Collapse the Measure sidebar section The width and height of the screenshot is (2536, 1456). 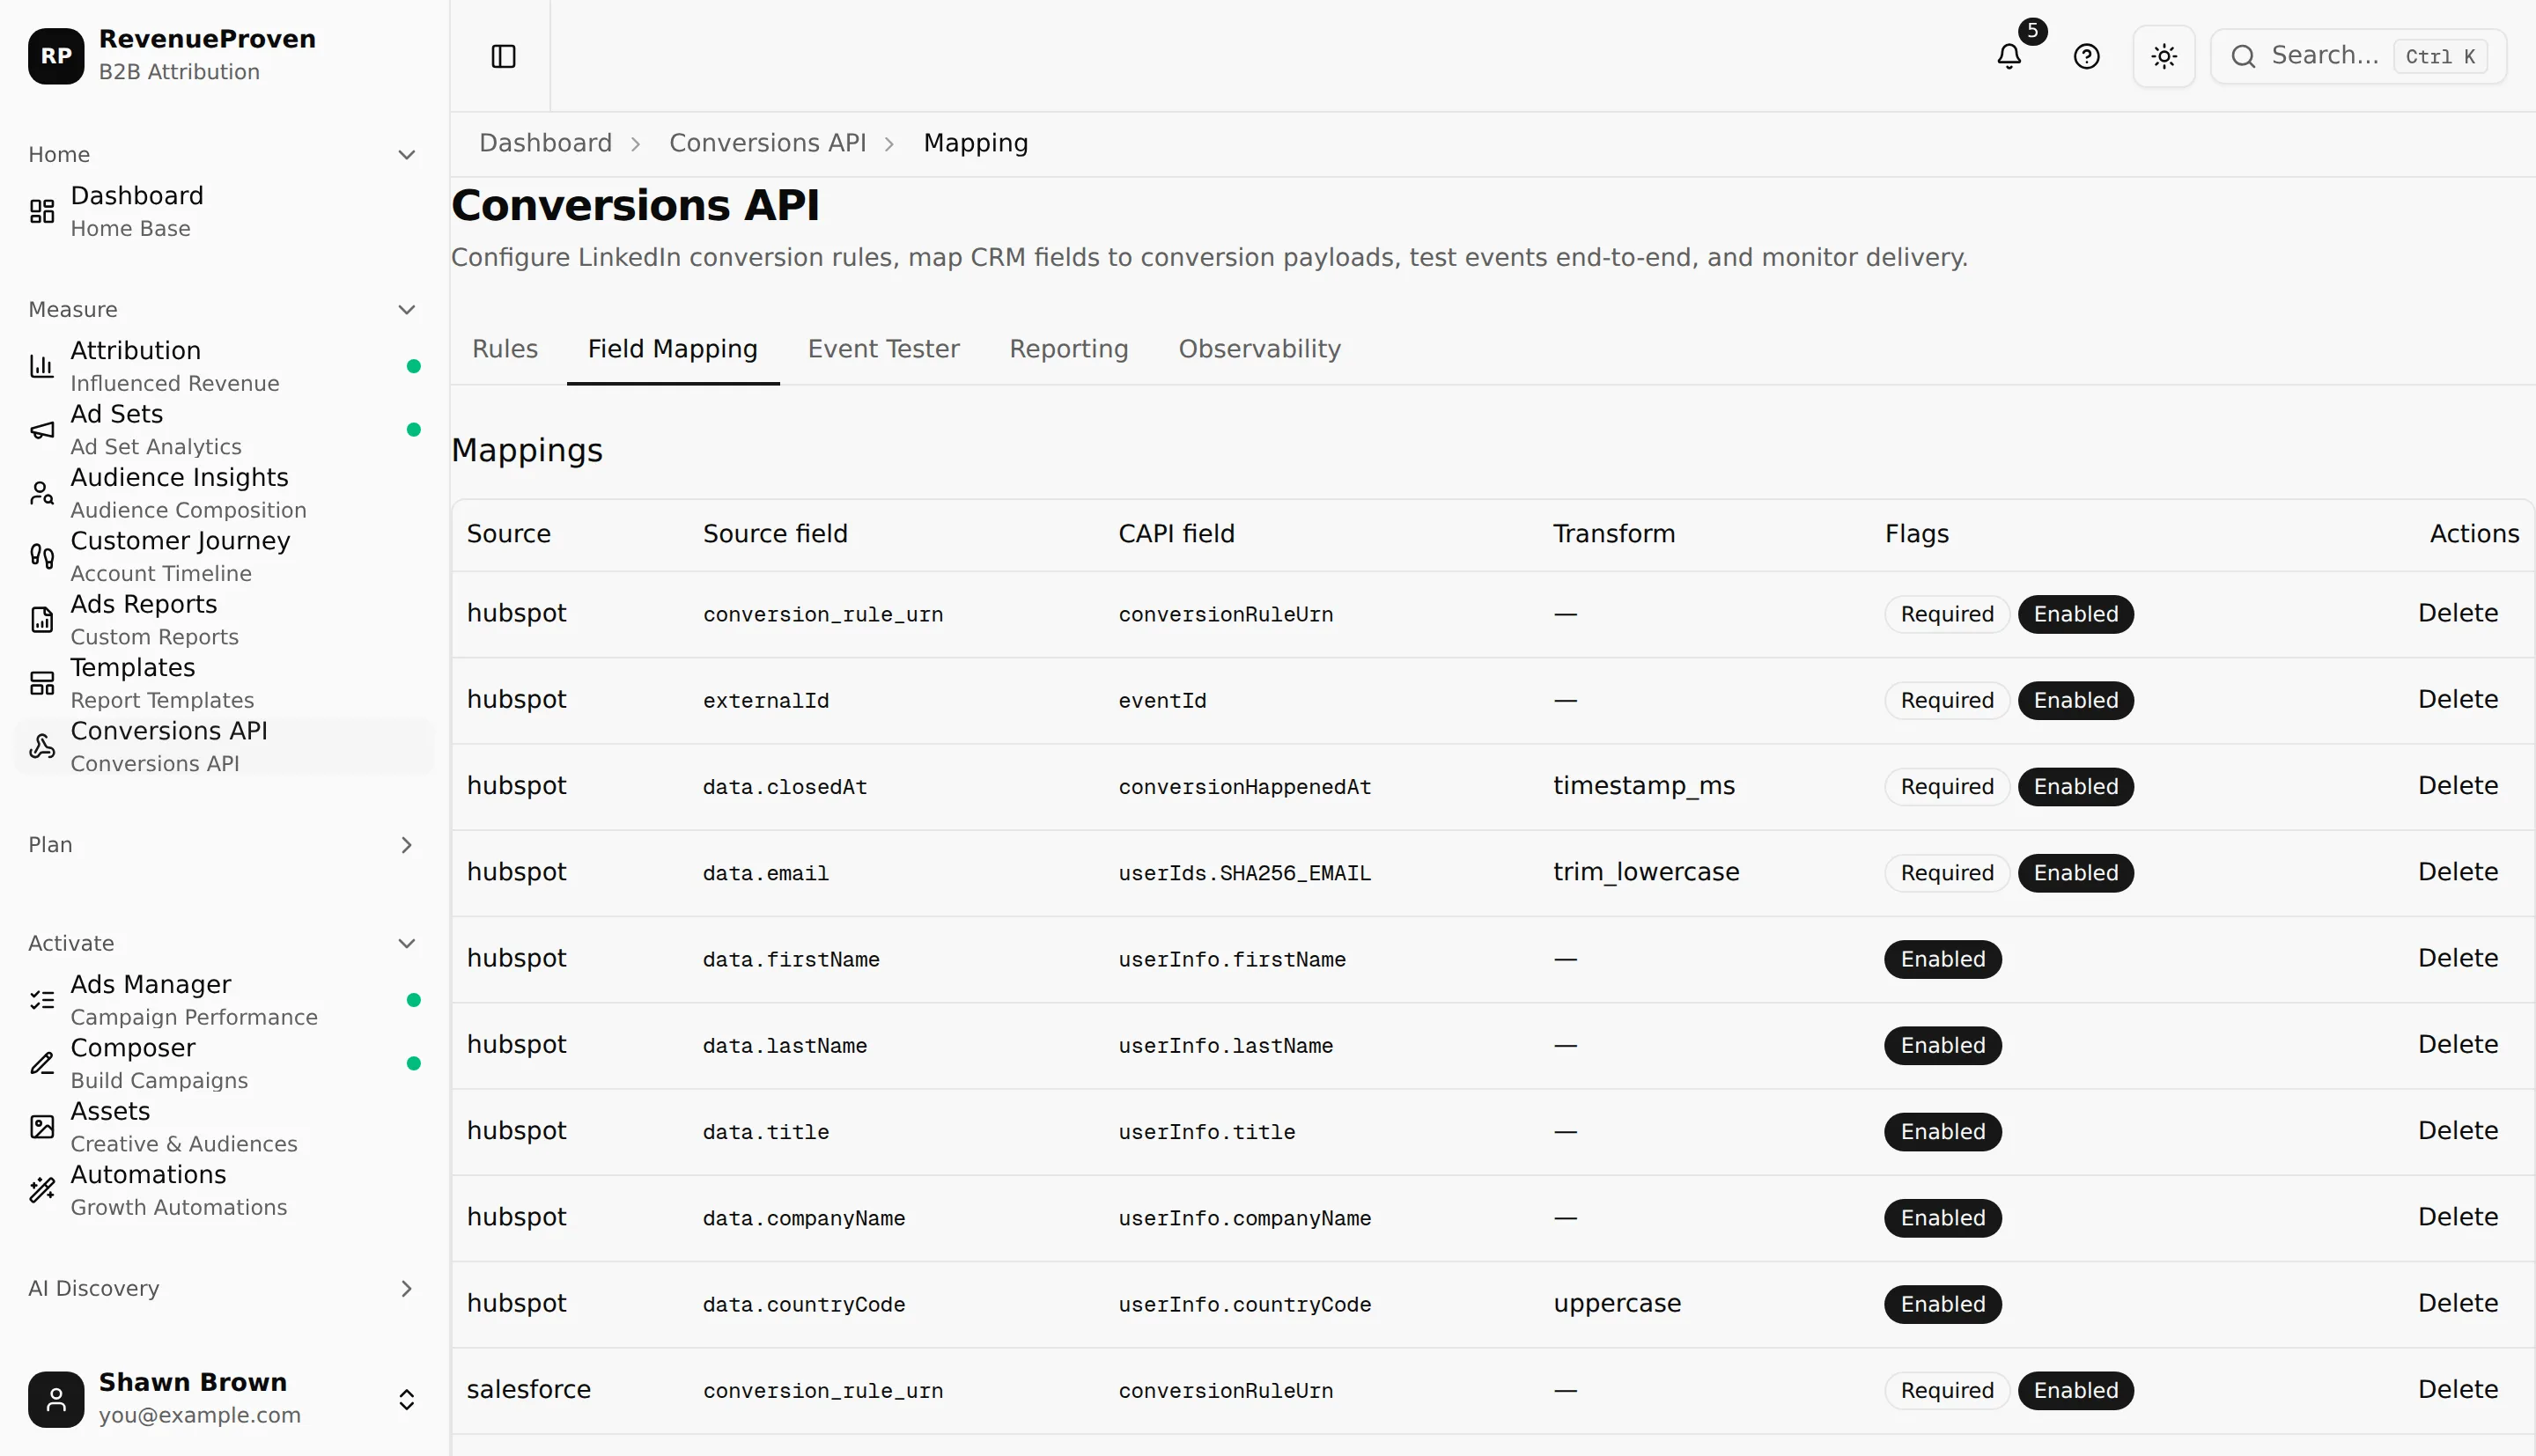(406, 310)
